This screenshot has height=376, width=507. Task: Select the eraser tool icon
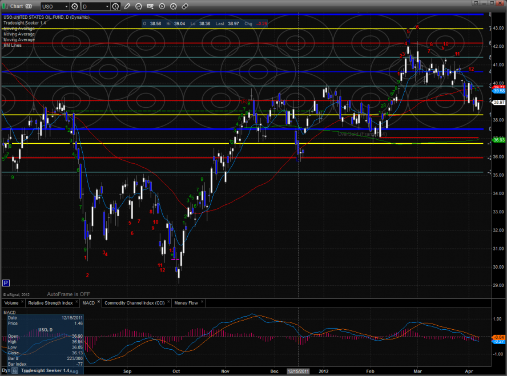click(185, 6)
